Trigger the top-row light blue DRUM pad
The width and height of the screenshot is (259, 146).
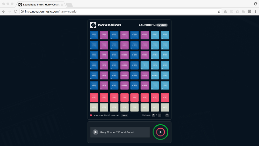point(165,35)
